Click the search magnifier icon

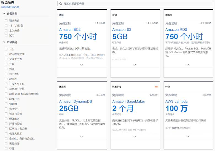click(x=60, y=4)
